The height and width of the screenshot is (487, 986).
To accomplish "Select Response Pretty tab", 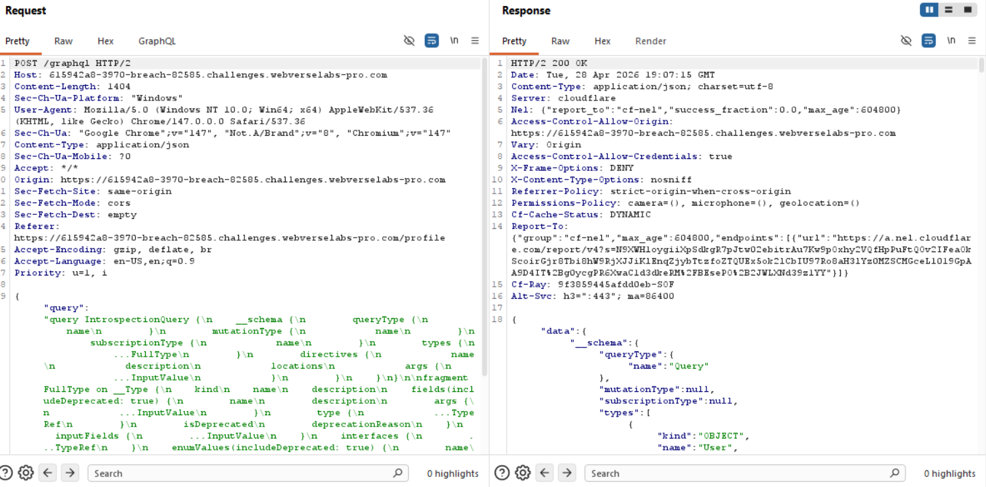I will pos(514,41).
